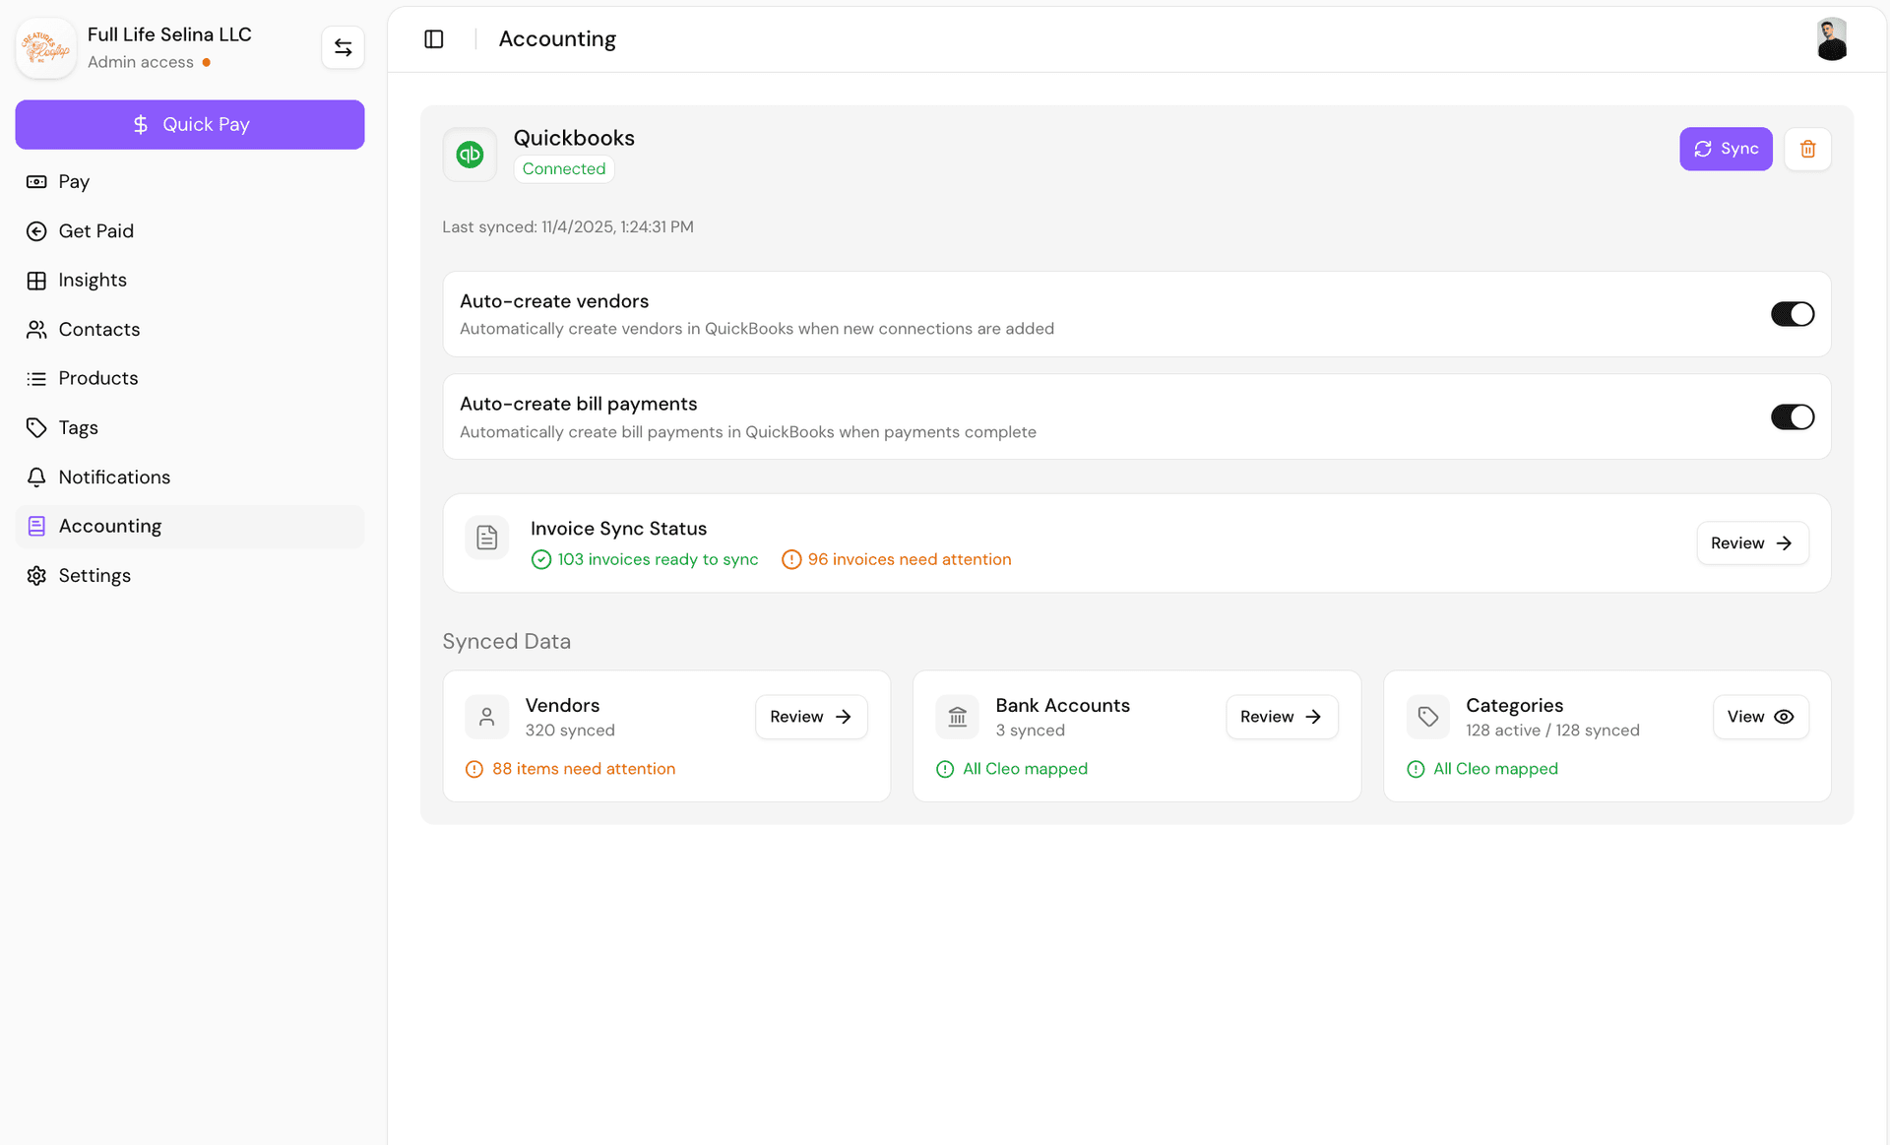1890x1145 pixels.
Task: Open Insights using the grid icon
Action: (36, 280)
